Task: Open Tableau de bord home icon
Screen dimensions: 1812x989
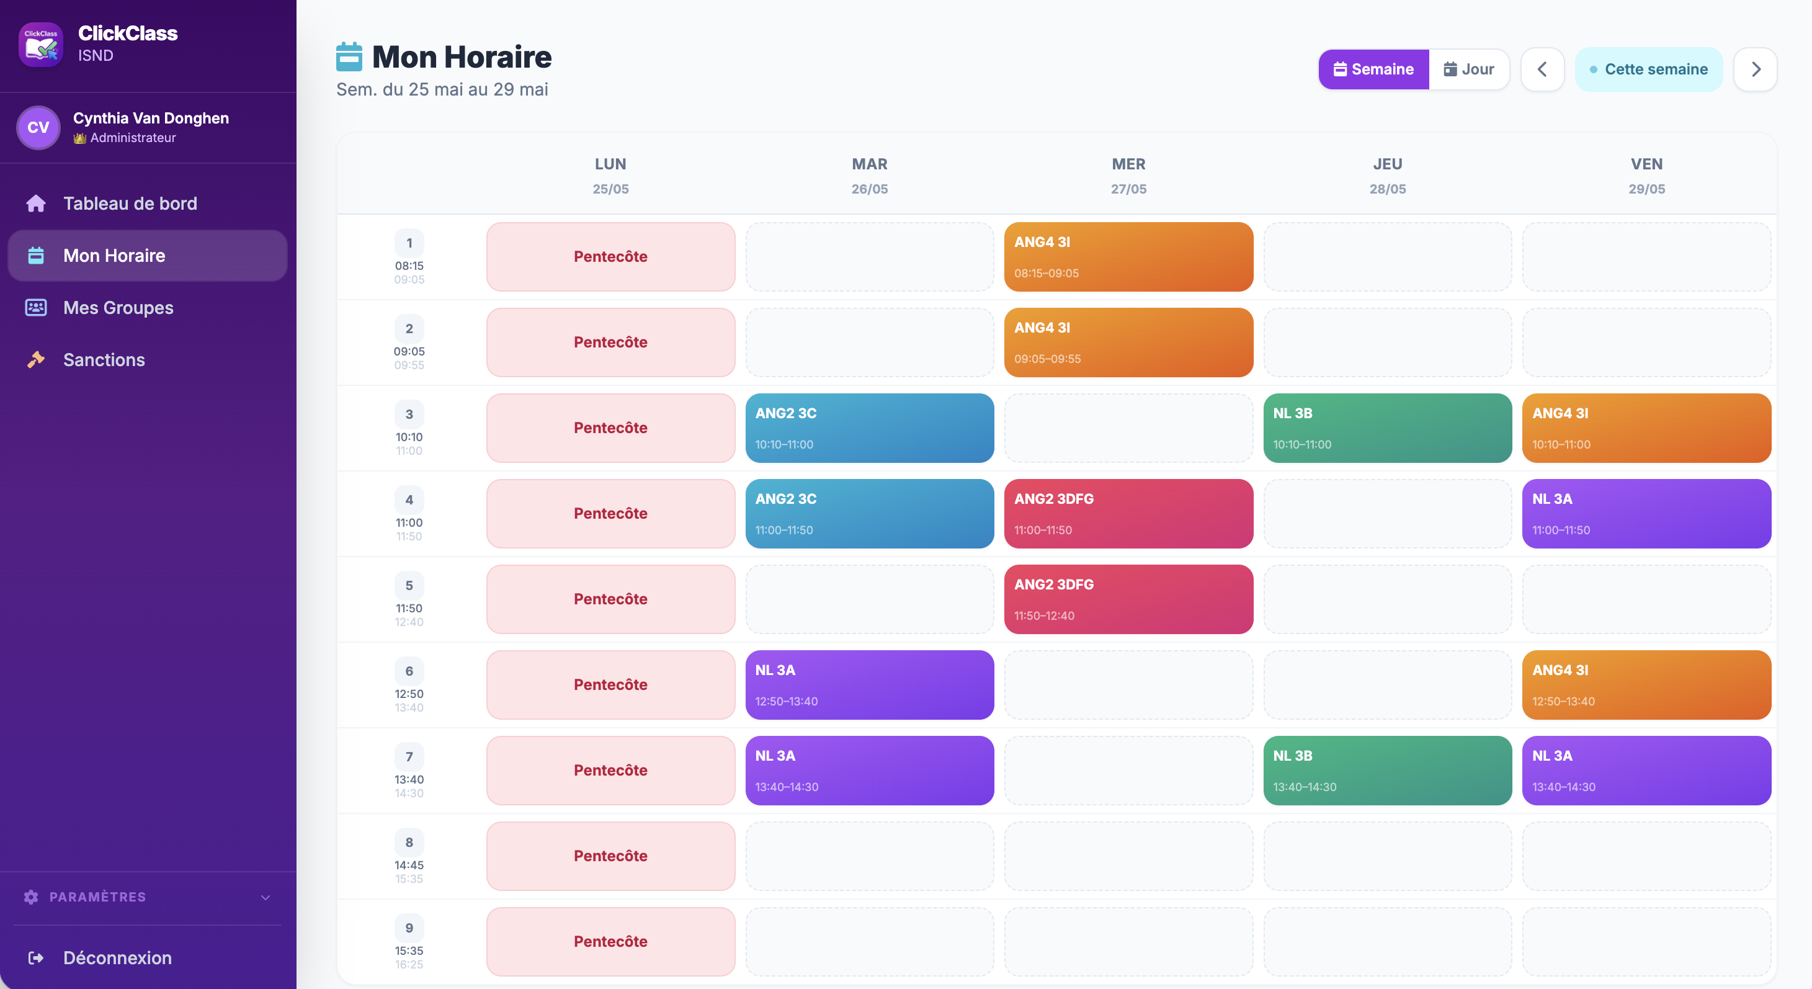Action: coord(36,204)
